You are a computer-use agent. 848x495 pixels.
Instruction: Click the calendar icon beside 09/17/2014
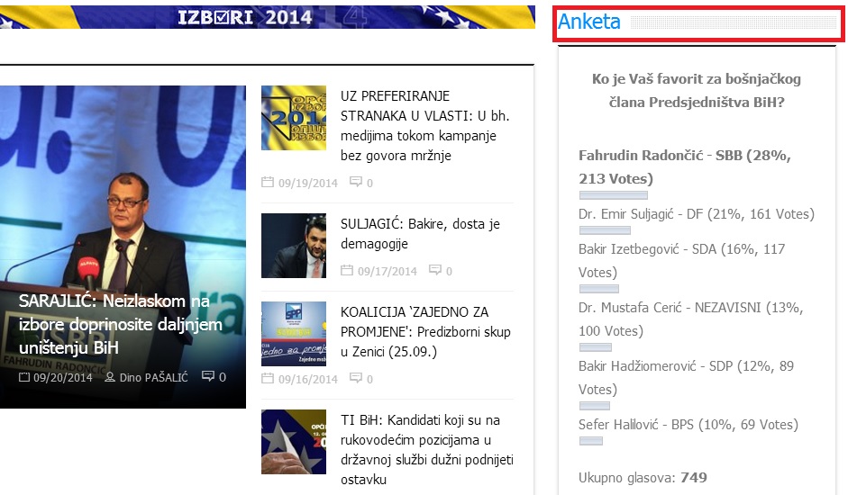pos(346,271)
